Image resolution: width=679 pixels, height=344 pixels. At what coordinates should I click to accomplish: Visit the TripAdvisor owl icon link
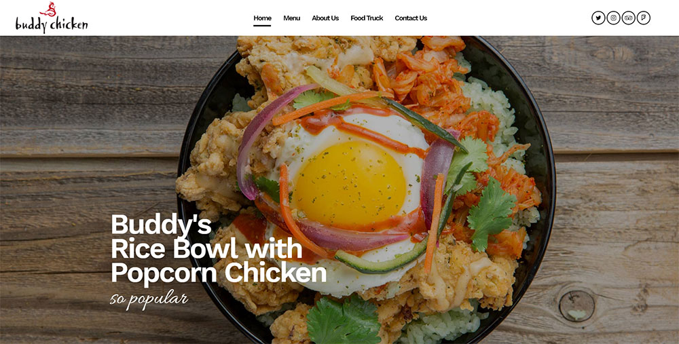click(x=628, y=18)
